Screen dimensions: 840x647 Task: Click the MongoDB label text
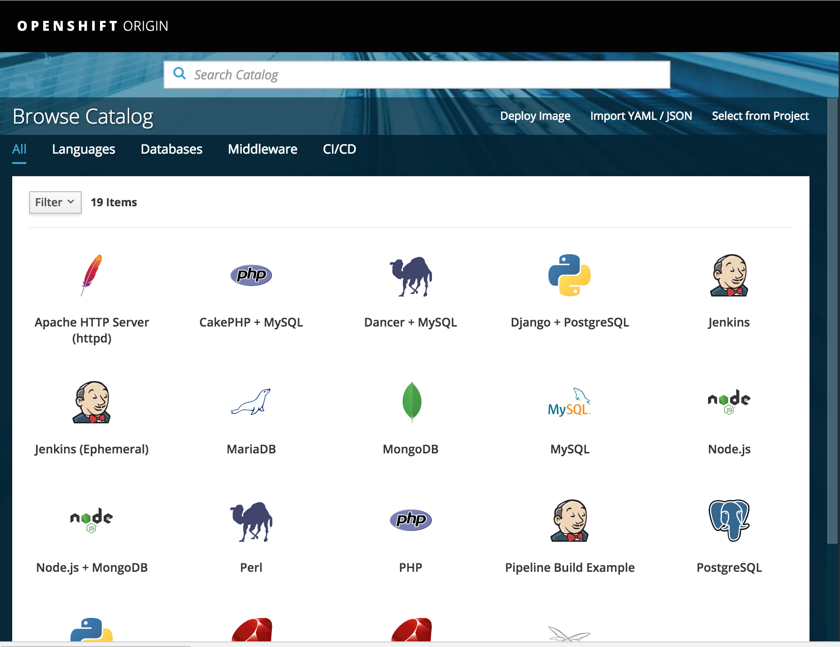pos(411,449)
